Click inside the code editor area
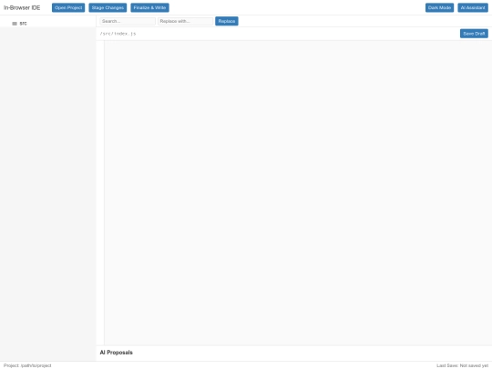492x369 pixels. [298, 192]
